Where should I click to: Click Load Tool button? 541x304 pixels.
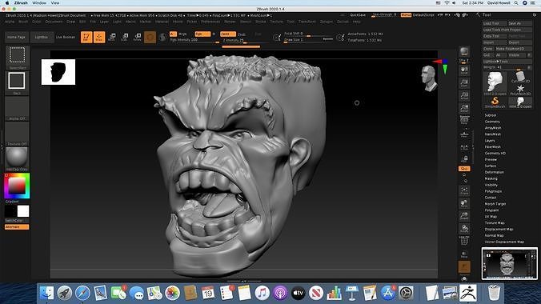495,23
